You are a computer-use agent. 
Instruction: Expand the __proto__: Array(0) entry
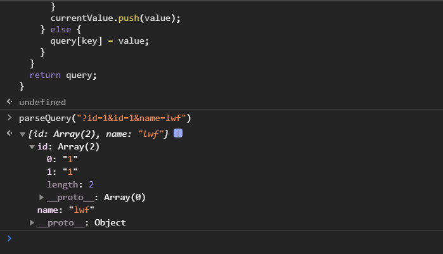click(42, 198)
